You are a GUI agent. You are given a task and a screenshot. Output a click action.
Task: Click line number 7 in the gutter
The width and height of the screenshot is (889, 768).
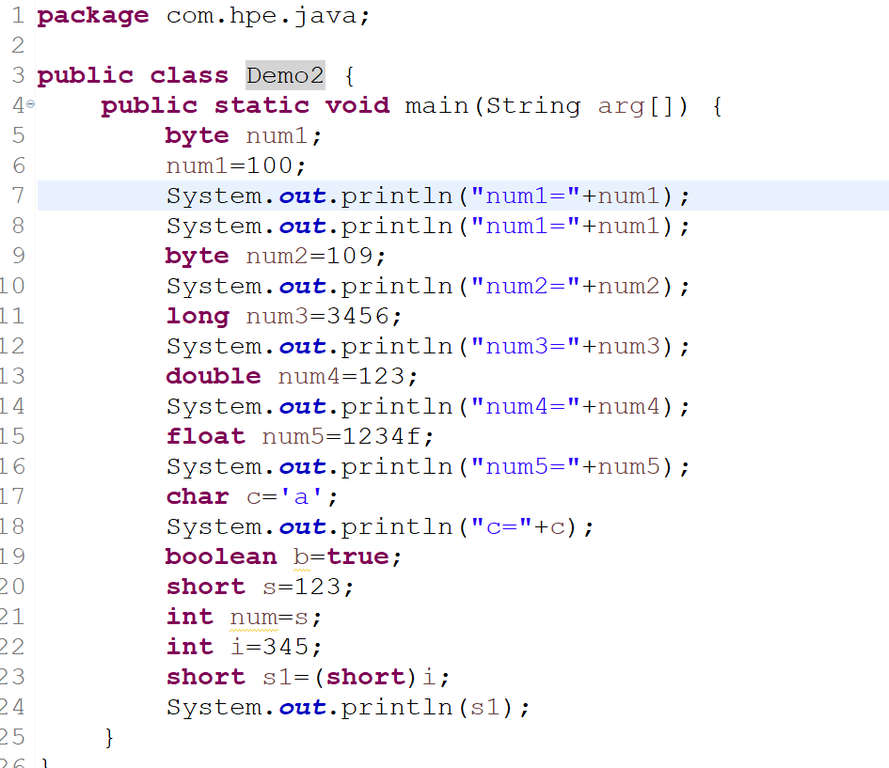pyautogui.click(x=18, y=196)
